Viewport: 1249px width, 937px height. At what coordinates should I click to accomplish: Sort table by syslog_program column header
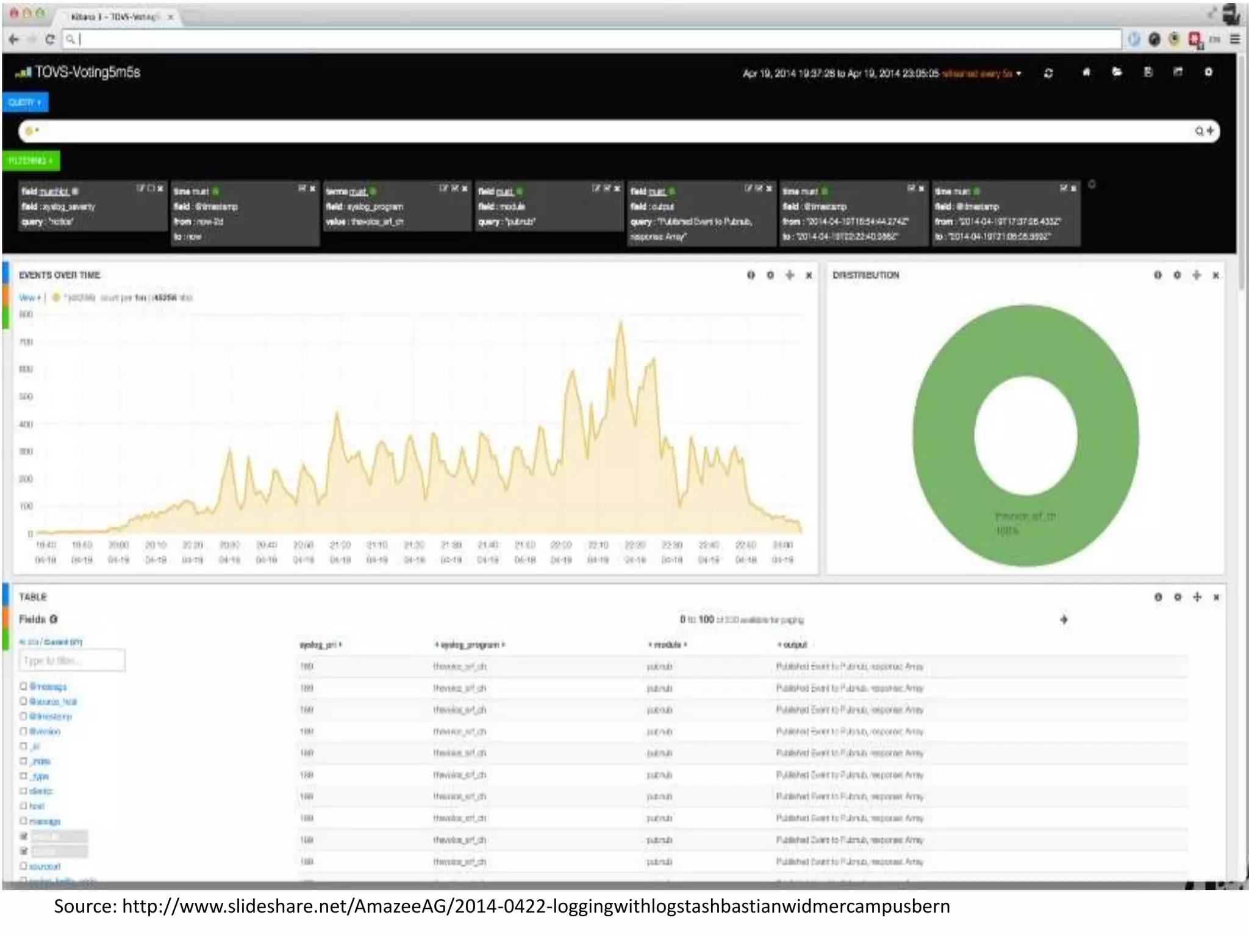tap(470, 645)
